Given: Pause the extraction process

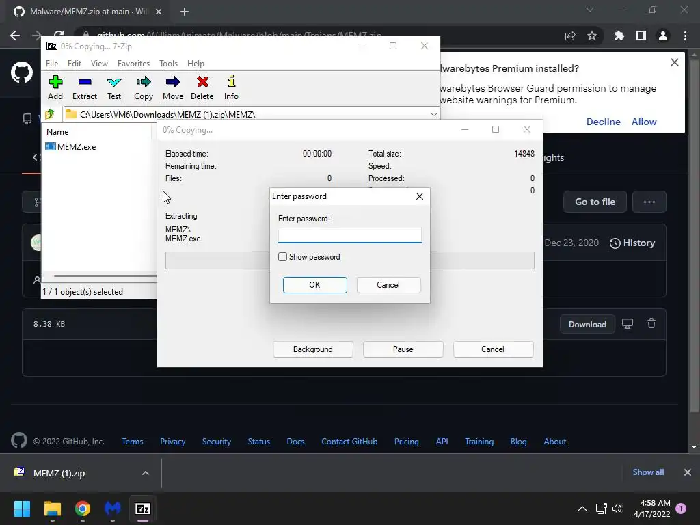Looking at the screenshot, I should click(403, 349).
